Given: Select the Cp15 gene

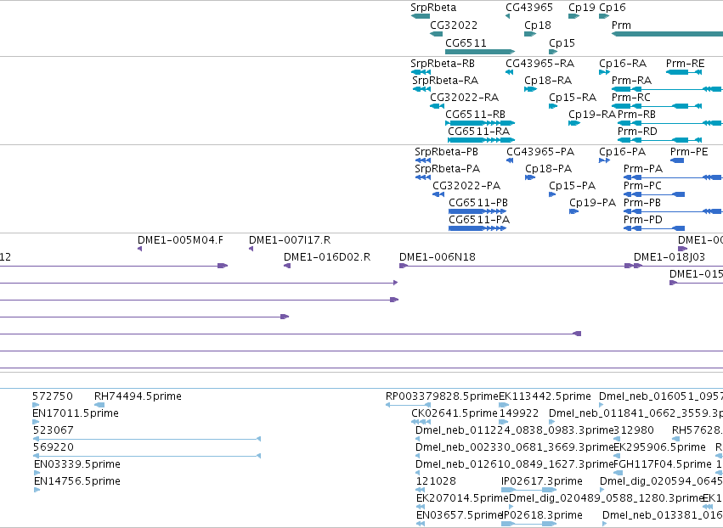Looking at the screenshot, I should [553, 52].
